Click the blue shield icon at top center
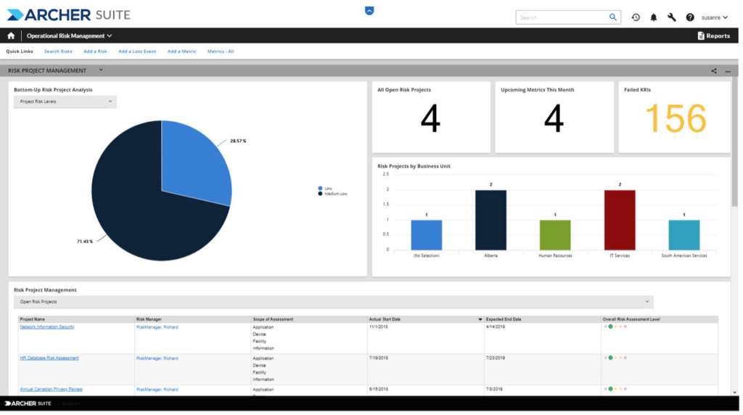Image resolution: width=743 pixels, height=415 pixels. [x=369, y=11]
